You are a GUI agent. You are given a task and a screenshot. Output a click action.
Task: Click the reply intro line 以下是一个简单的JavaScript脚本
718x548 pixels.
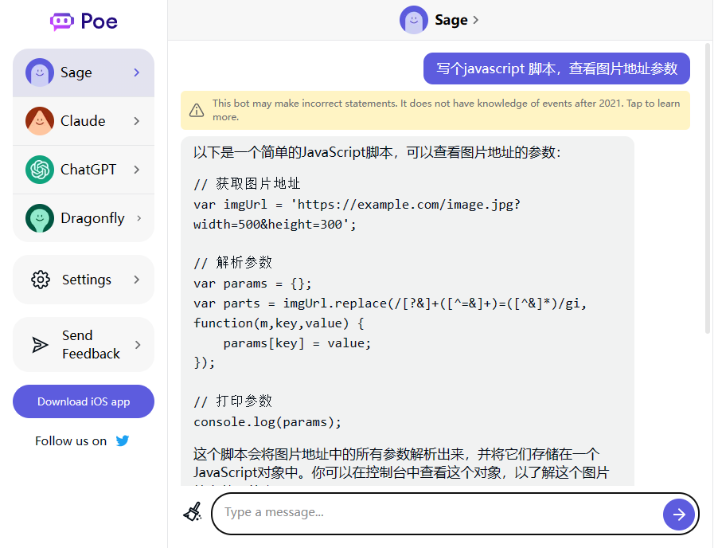377,152
